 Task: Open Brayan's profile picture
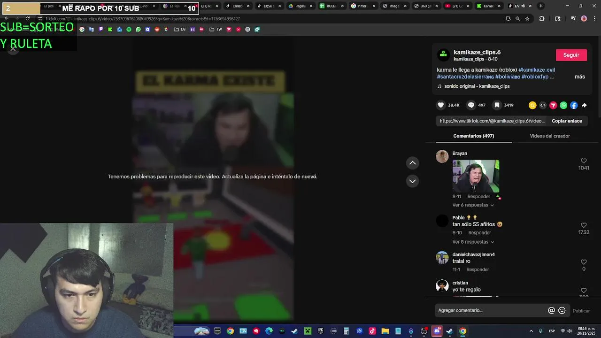click(x=442, y=156)
